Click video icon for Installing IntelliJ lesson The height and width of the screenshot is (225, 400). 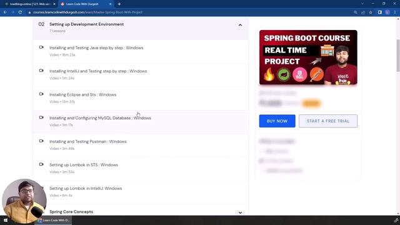tap(41, 71)
